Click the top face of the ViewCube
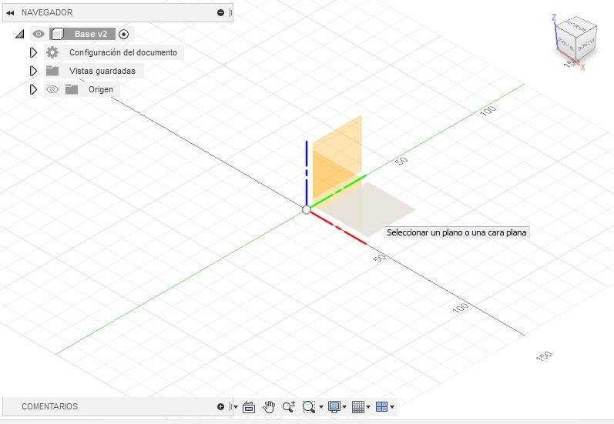 (x=576, y=27)
